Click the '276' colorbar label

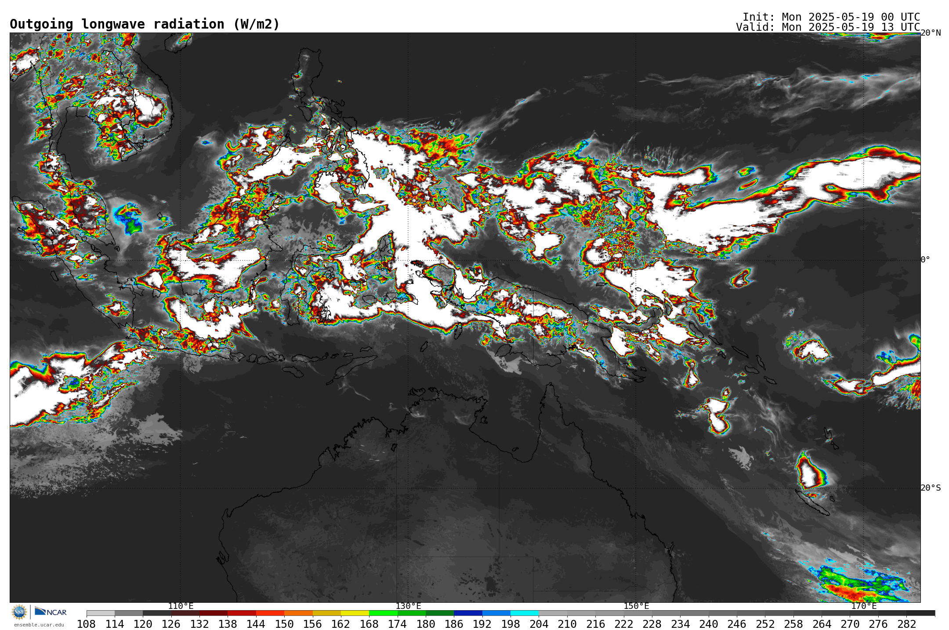878,624
